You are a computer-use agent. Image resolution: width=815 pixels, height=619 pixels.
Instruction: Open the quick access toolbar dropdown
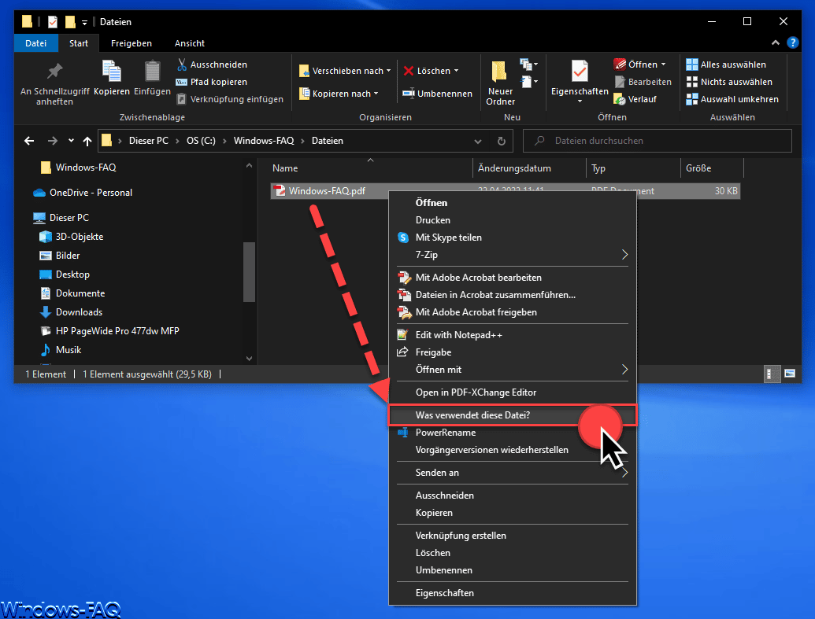(84, 22)
